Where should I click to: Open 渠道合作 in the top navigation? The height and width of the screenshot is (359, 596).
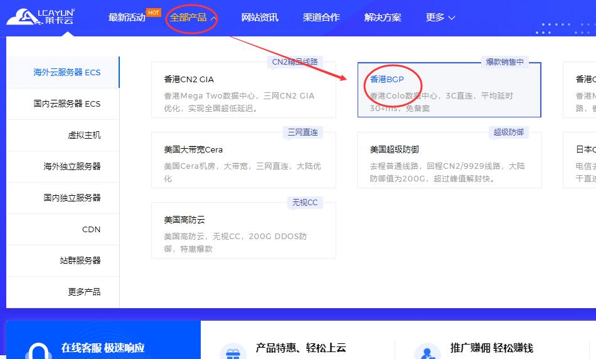tap(321, 18)
